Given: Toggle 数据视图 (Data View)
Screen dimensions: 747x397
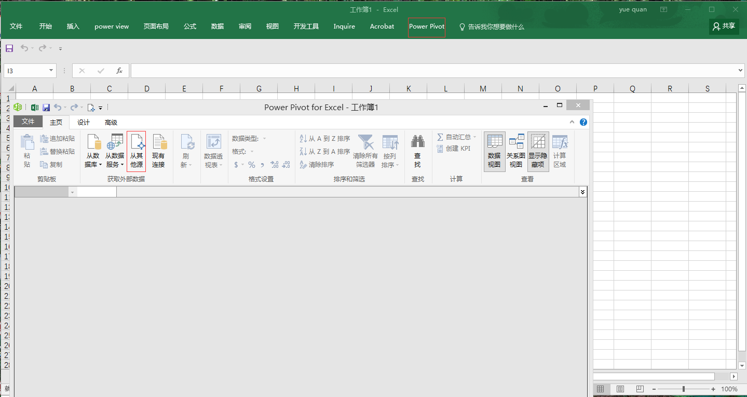Looking at the screenshot, I should (495, 151).
